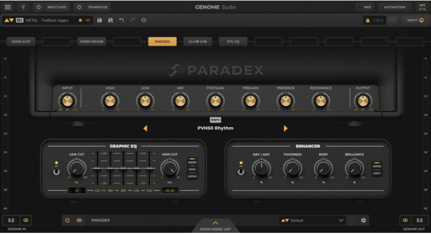The width and height of the screenshot is (431, 234).
Task: Select the STU. EQ slot
Action: pyautogui.click(x=233, y=41)
